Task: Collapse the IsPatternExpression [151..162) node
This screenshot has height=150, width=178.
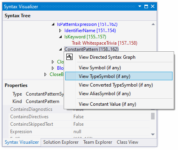Action: coord(53,24)
